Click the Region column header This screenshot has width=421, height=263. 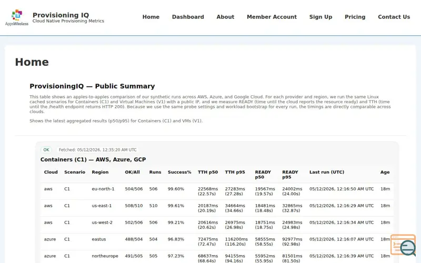[x=100, y=172]
